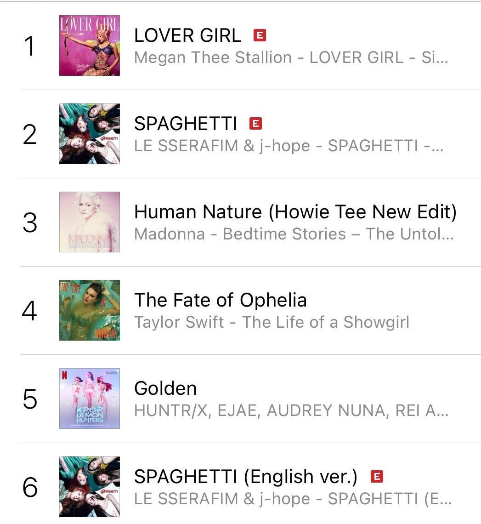Select Madonna's Bedtime Stories album cover

coord(90,222)
